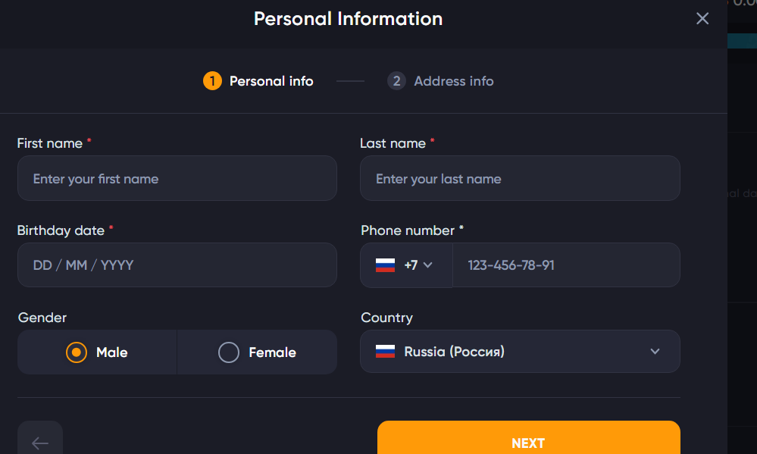757x454 pixels.
Task: Focus the First name input field
Action: pos(177,178)
